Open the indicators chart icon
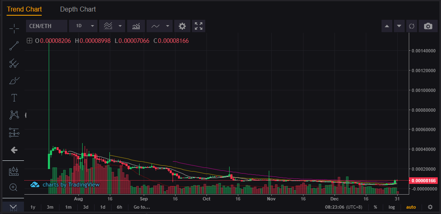 pos(136,26)
